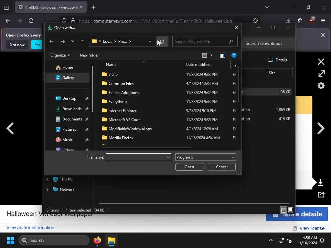331x248 pixels.
Task: Bookmark this page star icon
Action: 255,21
